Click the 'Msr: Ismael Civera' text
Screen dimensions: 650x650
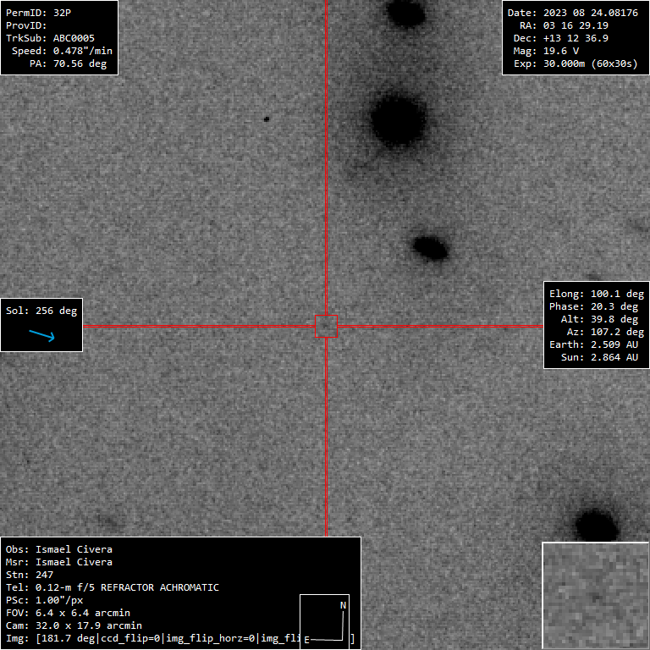59,562
